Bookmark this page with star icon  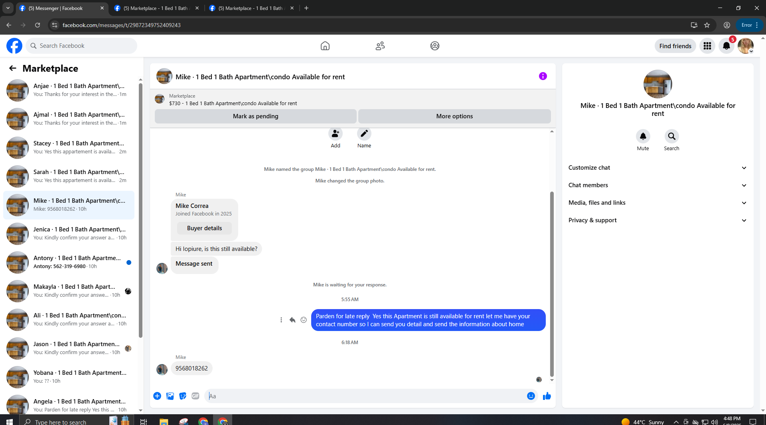pos(707,25)
